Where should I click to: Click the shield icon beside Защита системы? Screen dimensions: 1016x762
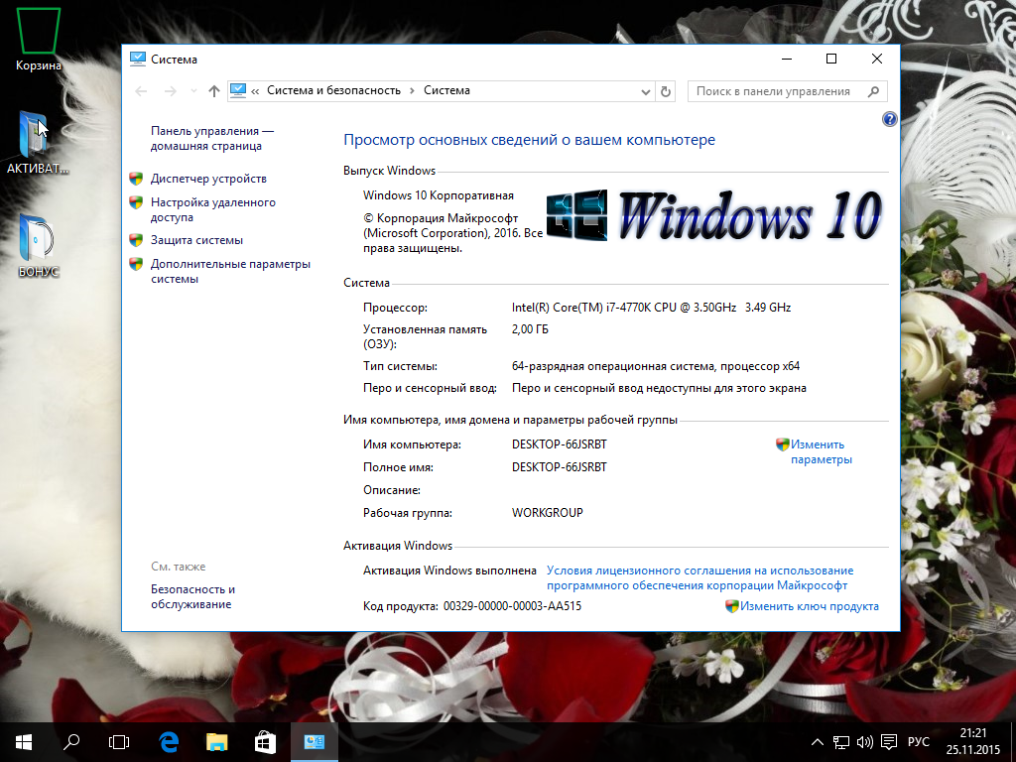pos(136,240)
